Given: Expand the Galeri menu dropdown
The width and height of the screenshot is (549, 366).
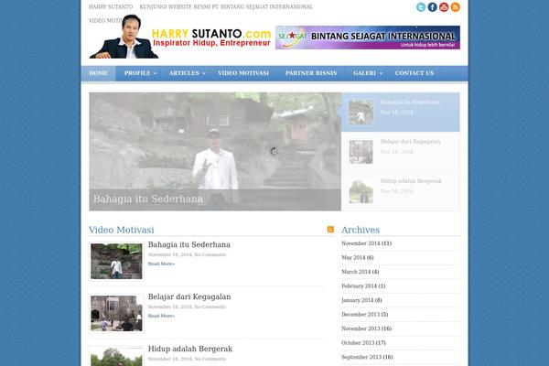Looking at the screenshot, I should point(367,73).
